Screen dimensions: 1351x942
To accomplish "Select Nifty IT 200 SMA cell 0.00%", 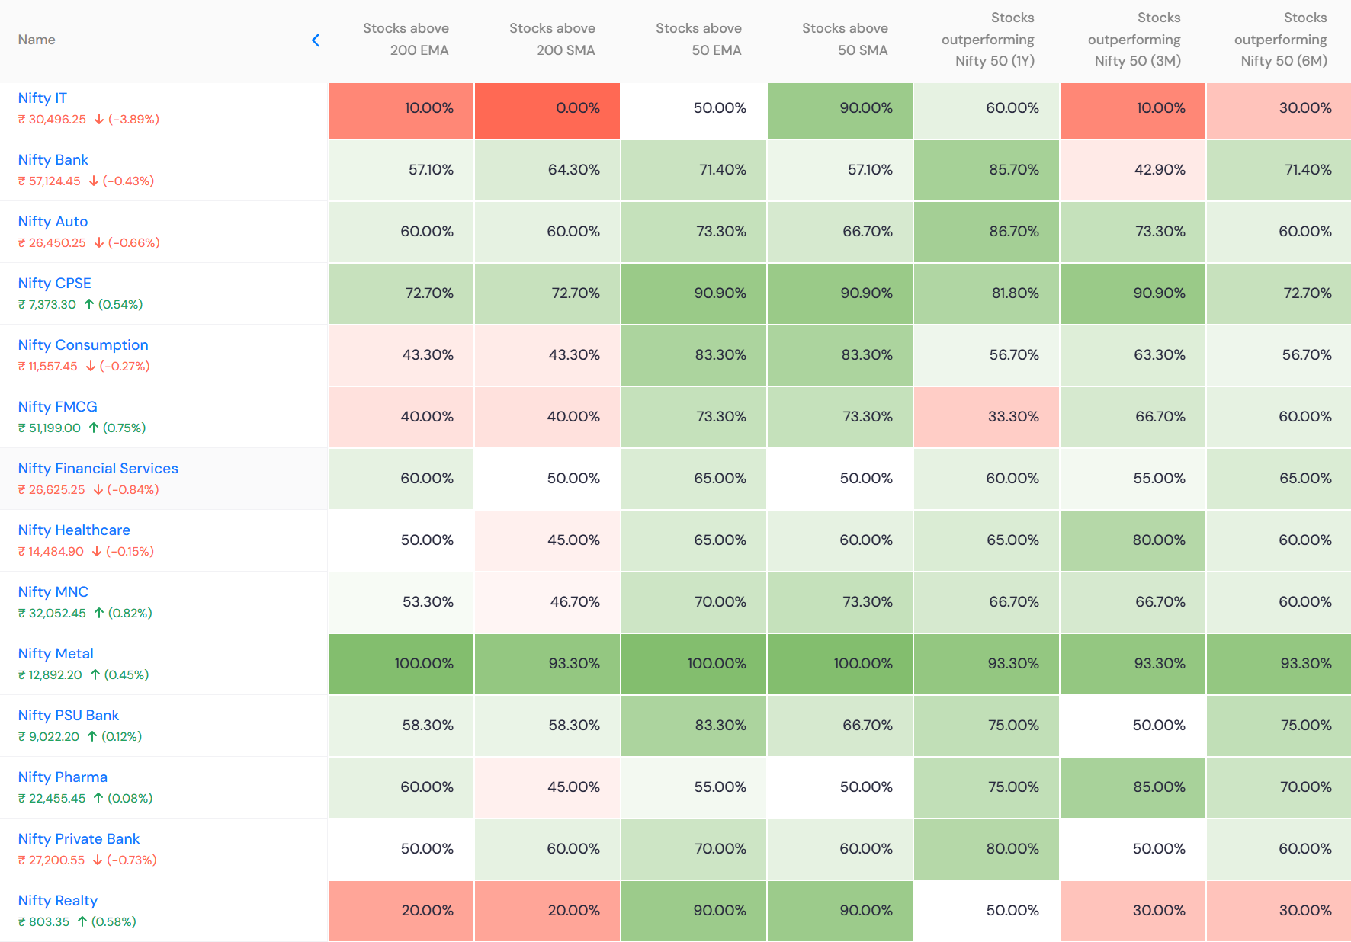I will [x=547, y=111].
